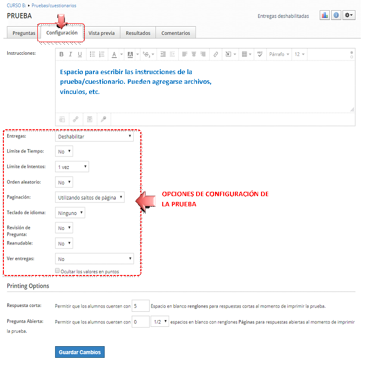369x368 pixels.
Task: Open the Resultados tab
Action: coord(138,33)
